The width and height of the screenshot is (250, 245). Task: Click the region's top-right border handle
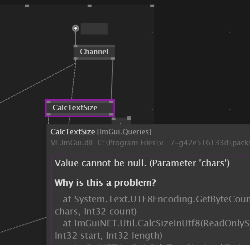pos(152,6)
